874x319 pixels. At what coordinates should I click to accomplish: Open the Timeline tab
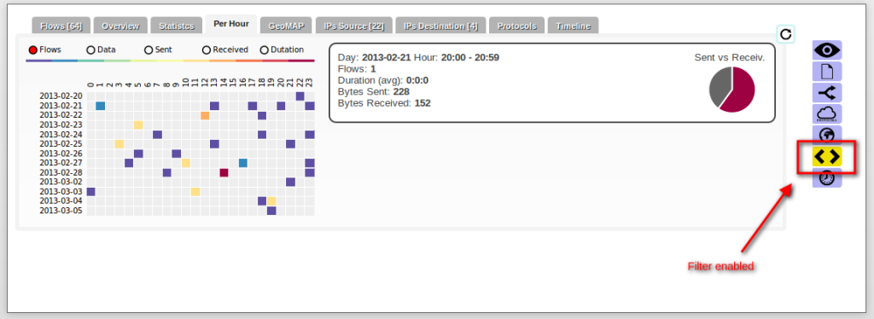[x=573, y=26]
